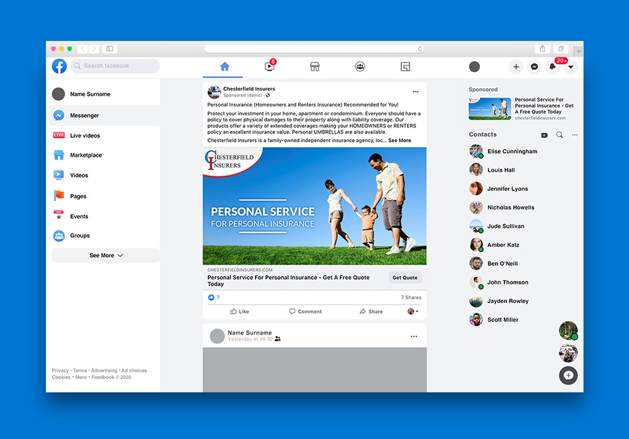Focus the Search facebook field
Viewport: 629px width, 439px height.
[114, 66]
